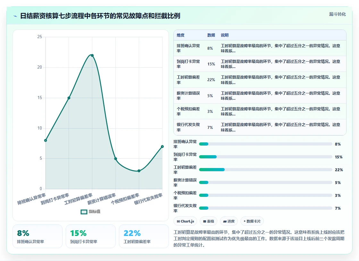359x261 pixels.
Task: Select the 工时初算偏差率 table row cell
Action: tap(188, 80)
